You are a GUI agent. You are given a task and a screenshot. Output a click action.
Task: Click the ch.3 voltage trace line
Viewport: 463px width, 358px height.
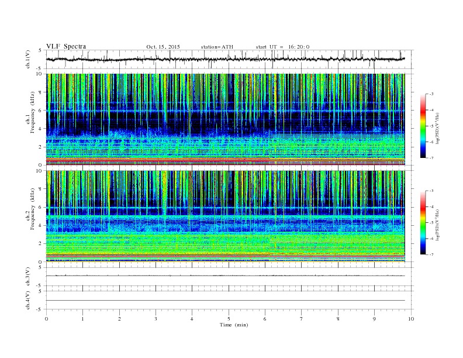tap(225, 276)
